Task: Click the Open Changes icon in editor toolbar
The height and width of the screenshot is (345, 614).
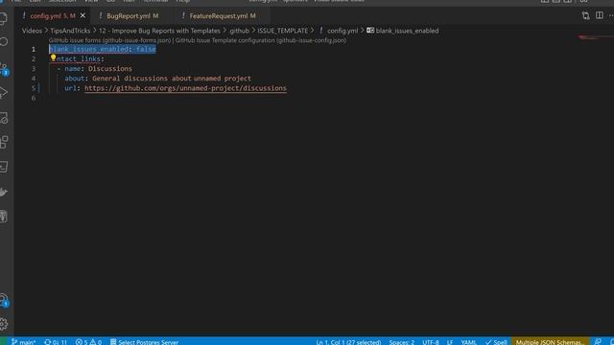Action: coord(585,15)
